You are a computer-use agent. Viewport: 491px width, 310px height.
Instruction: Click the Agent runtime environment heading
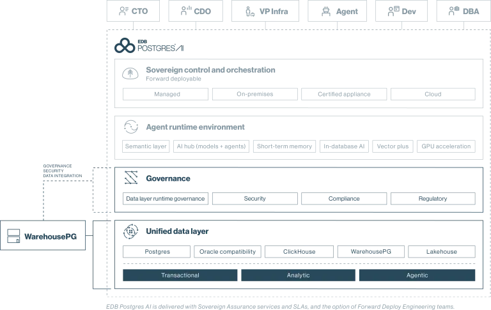pyautogui.click(x=195, y=127)
